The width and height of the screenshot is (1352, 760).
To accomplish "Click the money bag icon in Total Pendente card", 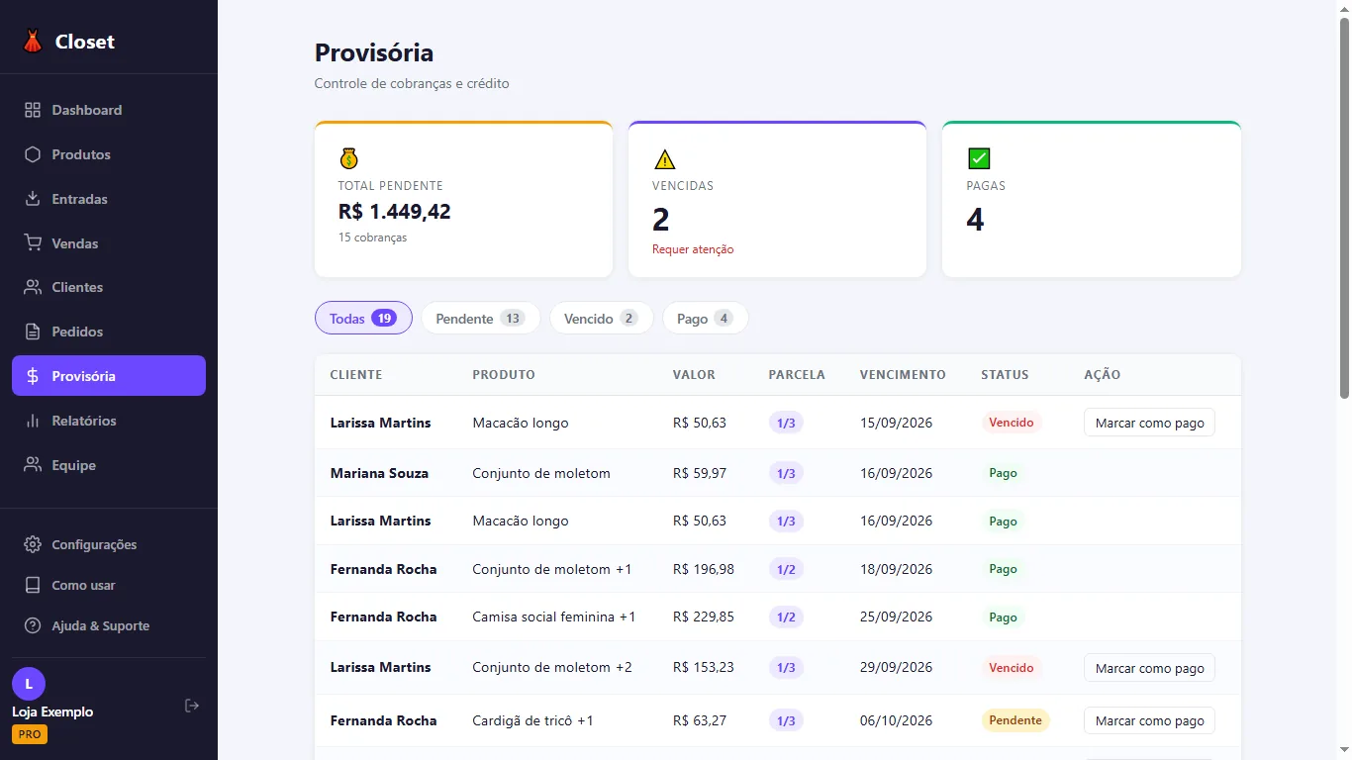I will tap(348, 158).
